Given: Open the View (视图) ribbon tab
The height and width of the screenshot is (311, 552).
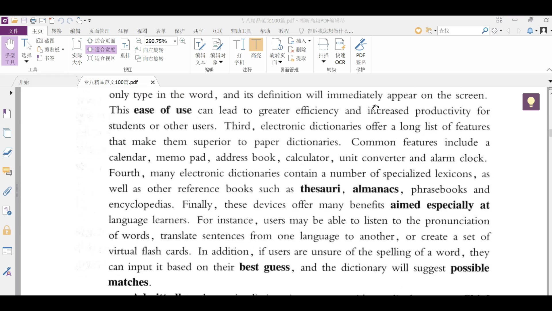Looking at the screenshot, I should (x=142, y=31).
